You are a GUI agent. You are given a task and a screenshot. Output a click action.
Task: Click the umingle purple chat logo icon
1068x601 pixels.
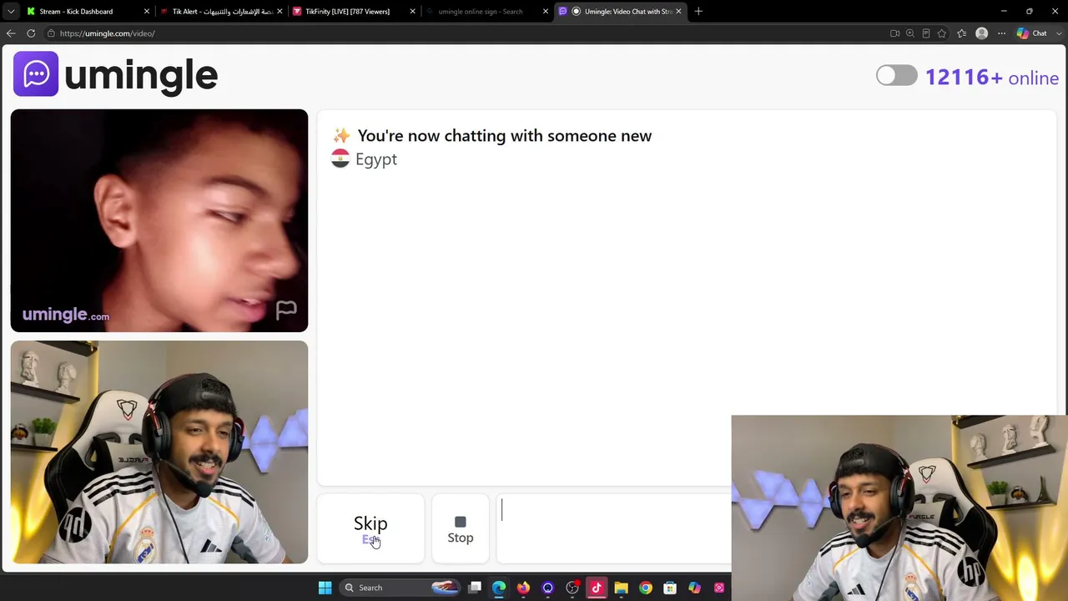pos(36,74)
